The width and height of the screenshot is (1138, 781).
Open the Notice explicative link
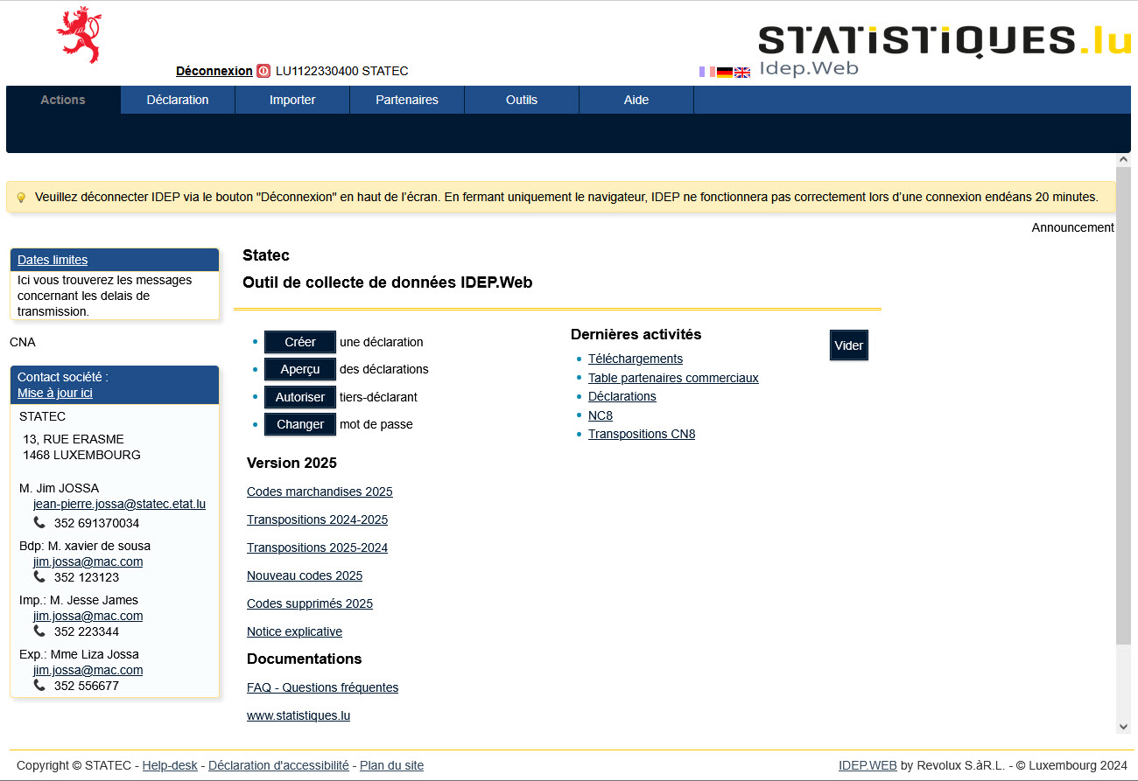click(294, 631)
